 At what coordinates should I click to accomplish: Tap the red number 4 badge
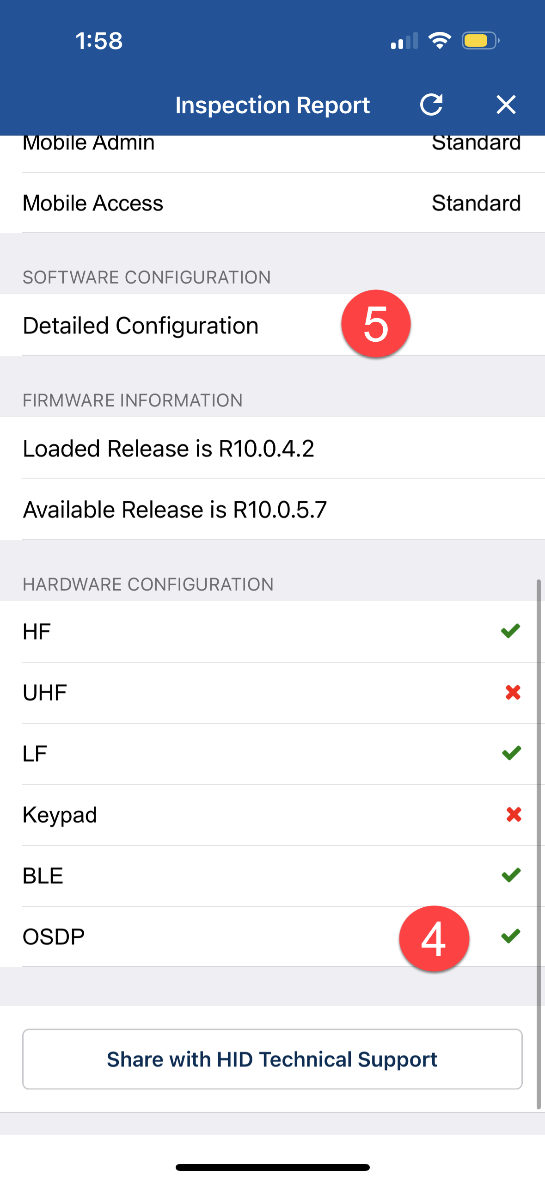tap(434, 939)
